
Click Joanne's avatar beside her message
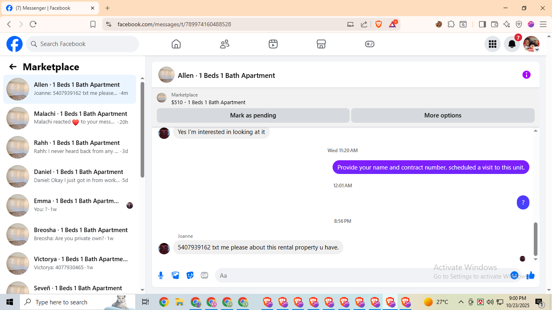(x=164, y=249)
